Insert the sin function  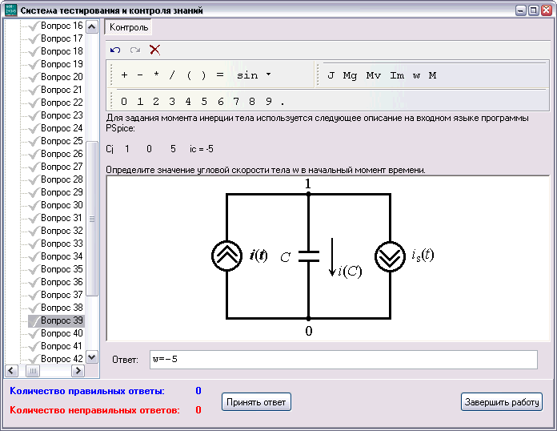tap(247, 75)
